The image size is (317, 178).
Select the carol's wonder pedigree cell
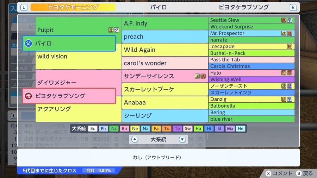[165, 63]
